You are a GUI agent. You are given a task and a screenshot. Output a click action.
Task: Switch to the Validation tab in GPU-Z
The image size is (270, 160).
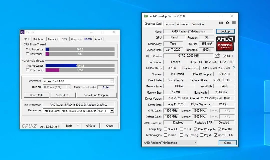point(198,24)
